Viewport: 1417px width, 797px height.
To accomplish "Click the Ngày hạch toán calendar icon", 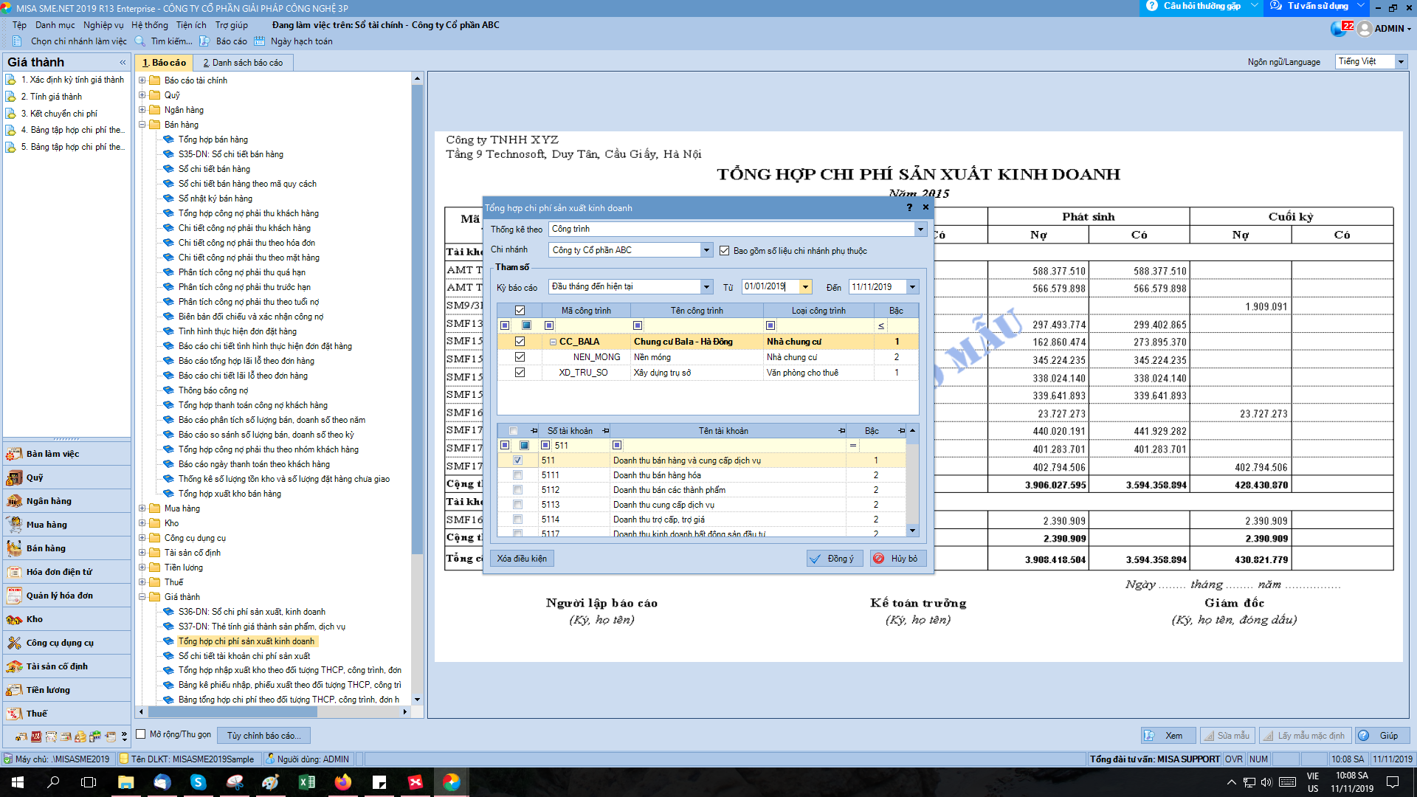I will tap(259, 41).
